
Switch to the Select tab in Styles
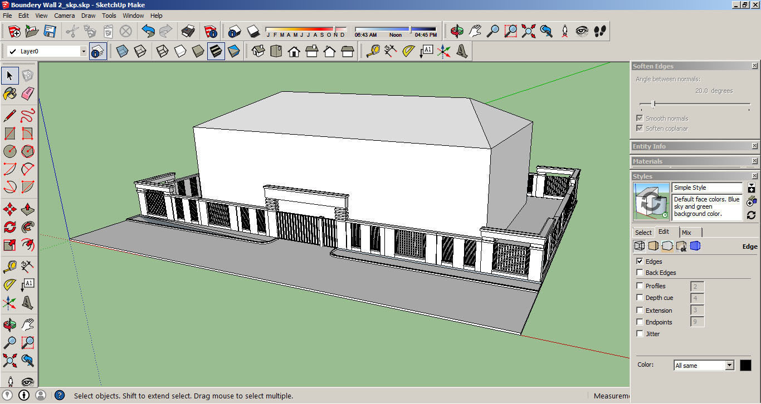click(x=643, y=233)
